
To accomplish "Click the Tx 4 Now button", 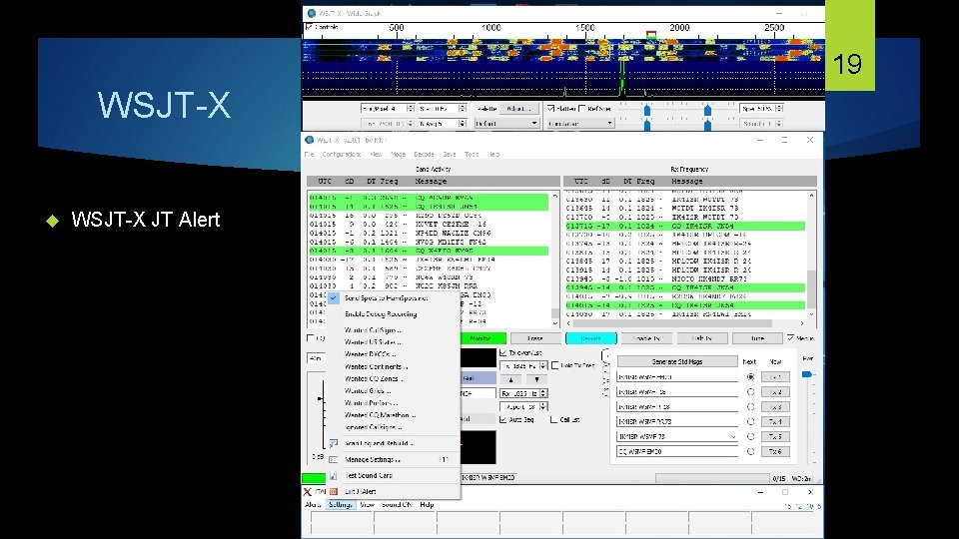I will (775, 421).
